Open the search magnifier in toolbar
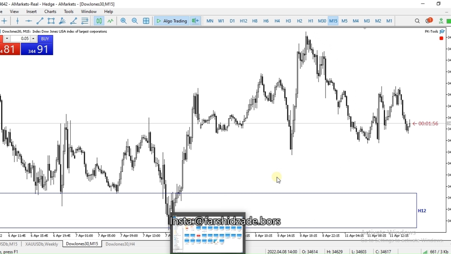 417,21
